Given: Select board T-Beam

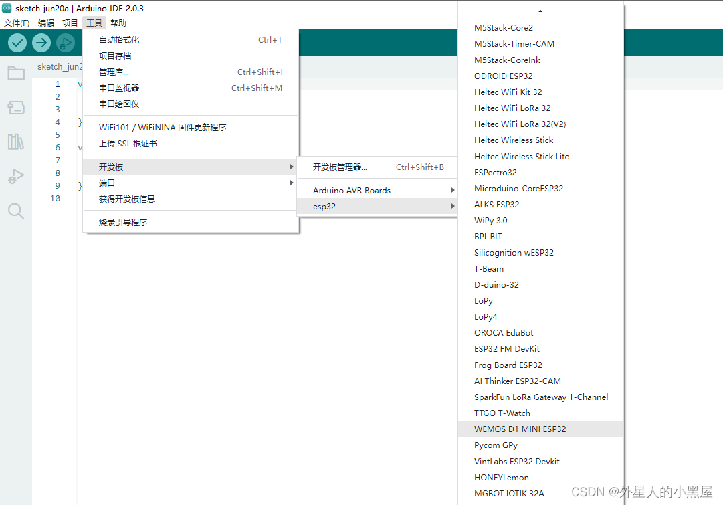Looking at the screenshot, I should coord(541,268).
